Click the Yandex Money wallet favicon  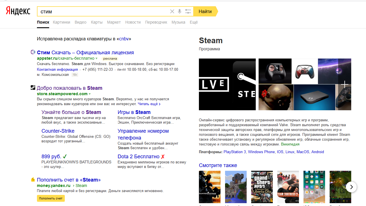tap(33, 180)
